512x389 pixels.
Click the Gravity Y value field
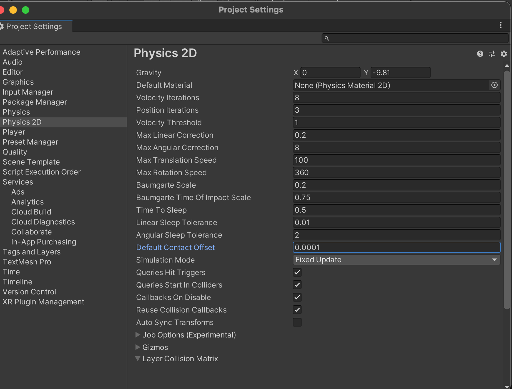[401, 72]
